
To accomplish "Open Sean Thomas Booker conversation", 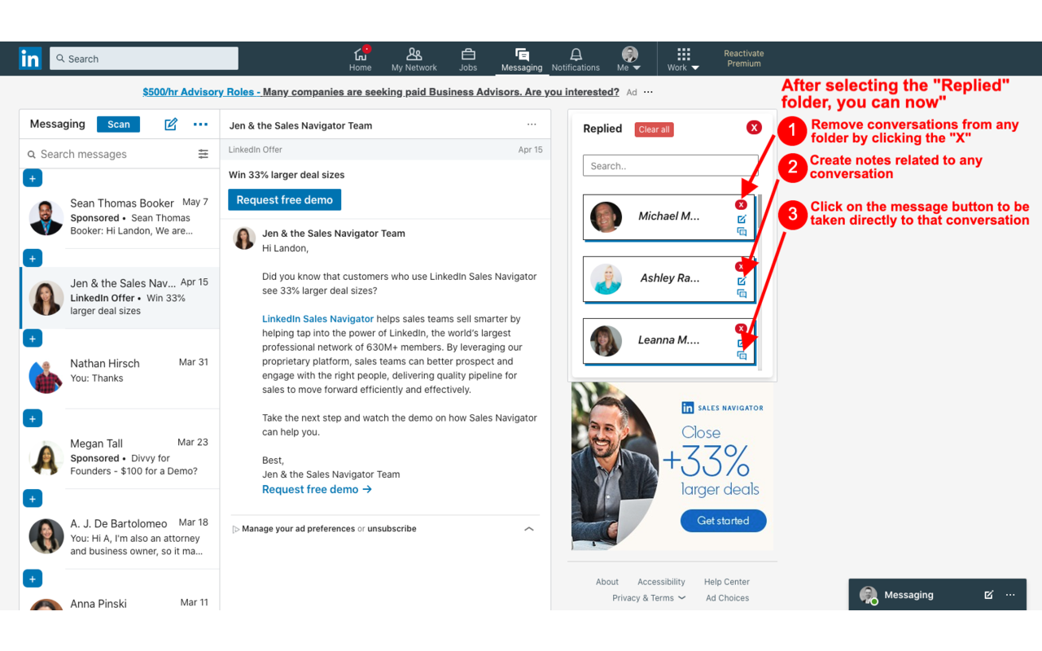I will [x=120, y=218].
